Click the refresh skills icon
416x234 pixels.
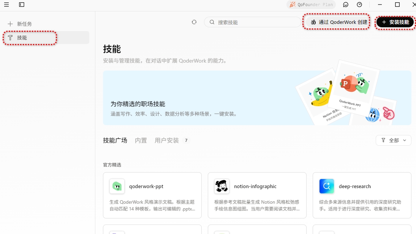click(x=194, y=22)
